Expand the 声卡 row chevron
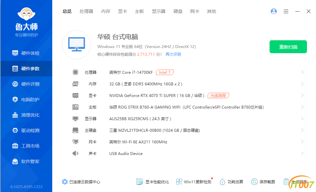This screenshot has width=316, height=192. (x=302, y=153)
